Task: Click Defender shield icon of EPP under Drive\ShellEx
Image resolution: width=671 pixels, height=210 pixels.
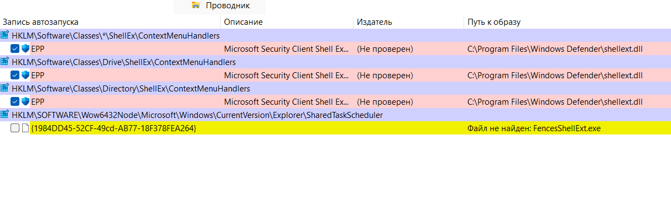Action: pos(25,75)
